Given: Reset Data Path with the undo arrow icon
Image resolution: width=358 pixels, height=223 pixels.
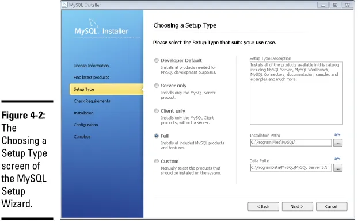Looking at the screenshot, I should [337, 159].
